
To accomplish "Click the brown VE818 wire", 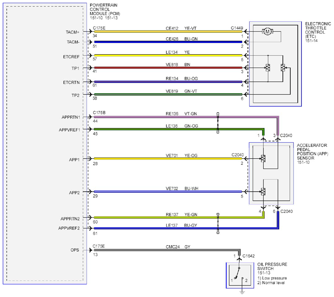I will [x=168, y=68].
